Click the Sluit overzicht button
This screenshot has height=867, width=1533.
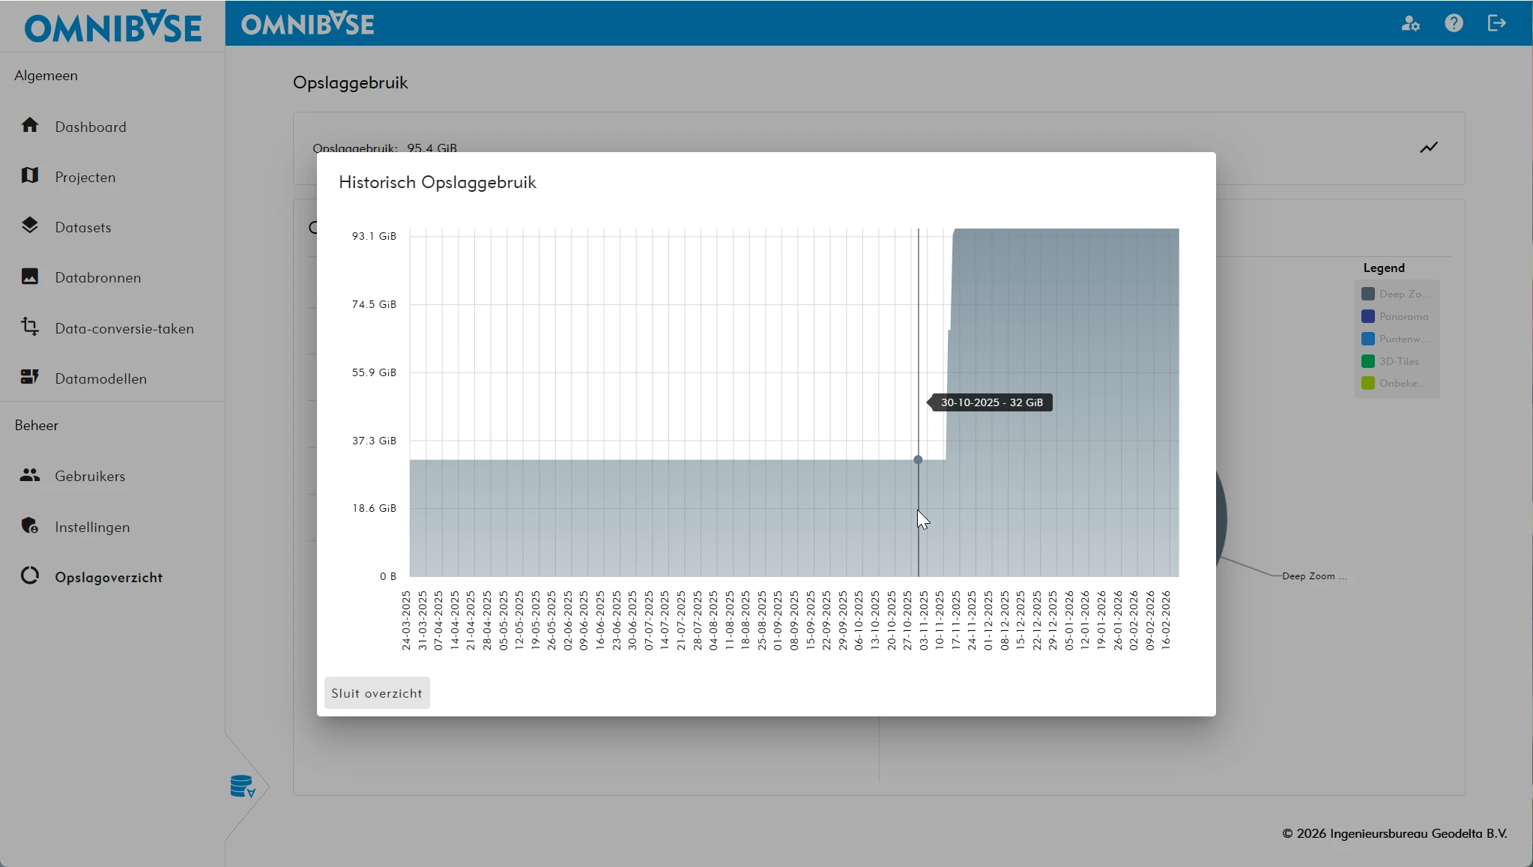[x=377, y=693]
